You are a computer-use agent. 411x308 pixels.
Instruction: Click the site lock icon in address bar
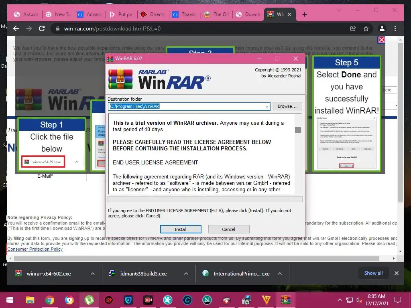tap(58, 28)
